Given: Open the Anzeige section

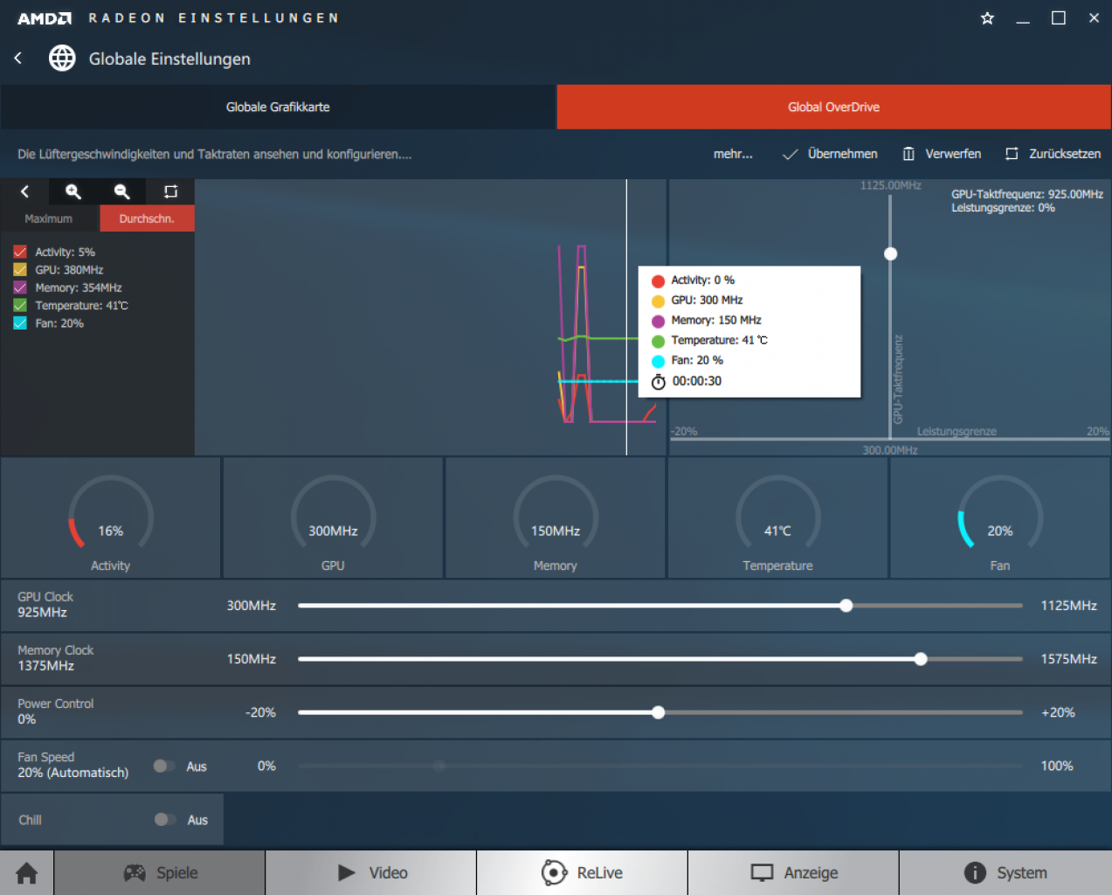Looking at the screenshot, I should click(794, 873).
